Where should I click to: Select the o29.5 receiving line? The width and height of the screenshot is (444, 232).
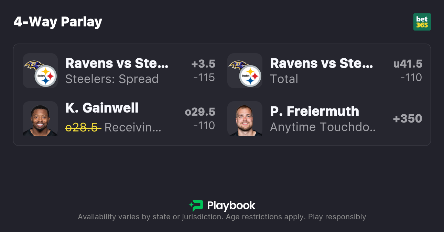[200, 112]
